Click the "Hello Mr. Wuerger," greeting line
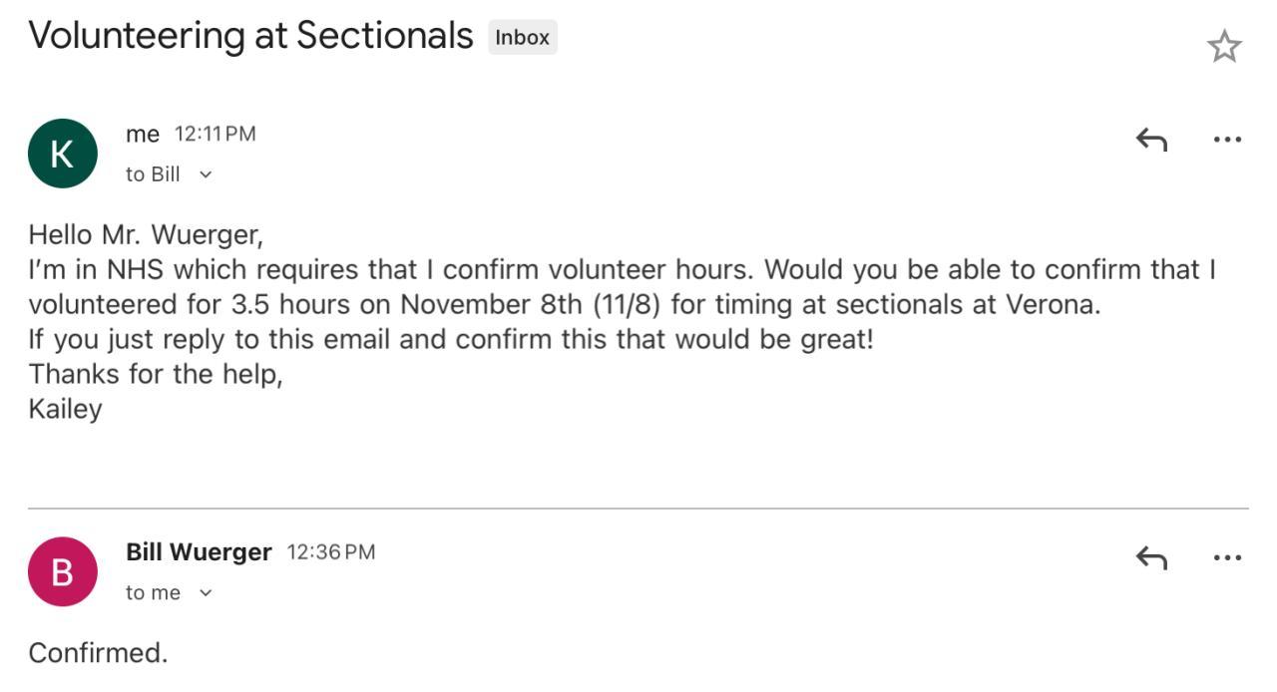 point(146,235)
